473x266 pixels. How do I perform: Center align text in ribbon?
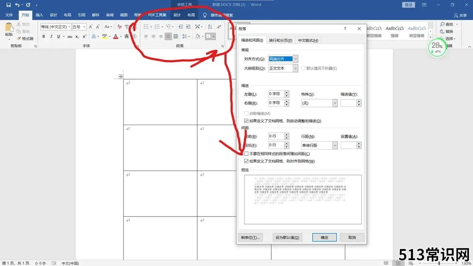point(153,36)
